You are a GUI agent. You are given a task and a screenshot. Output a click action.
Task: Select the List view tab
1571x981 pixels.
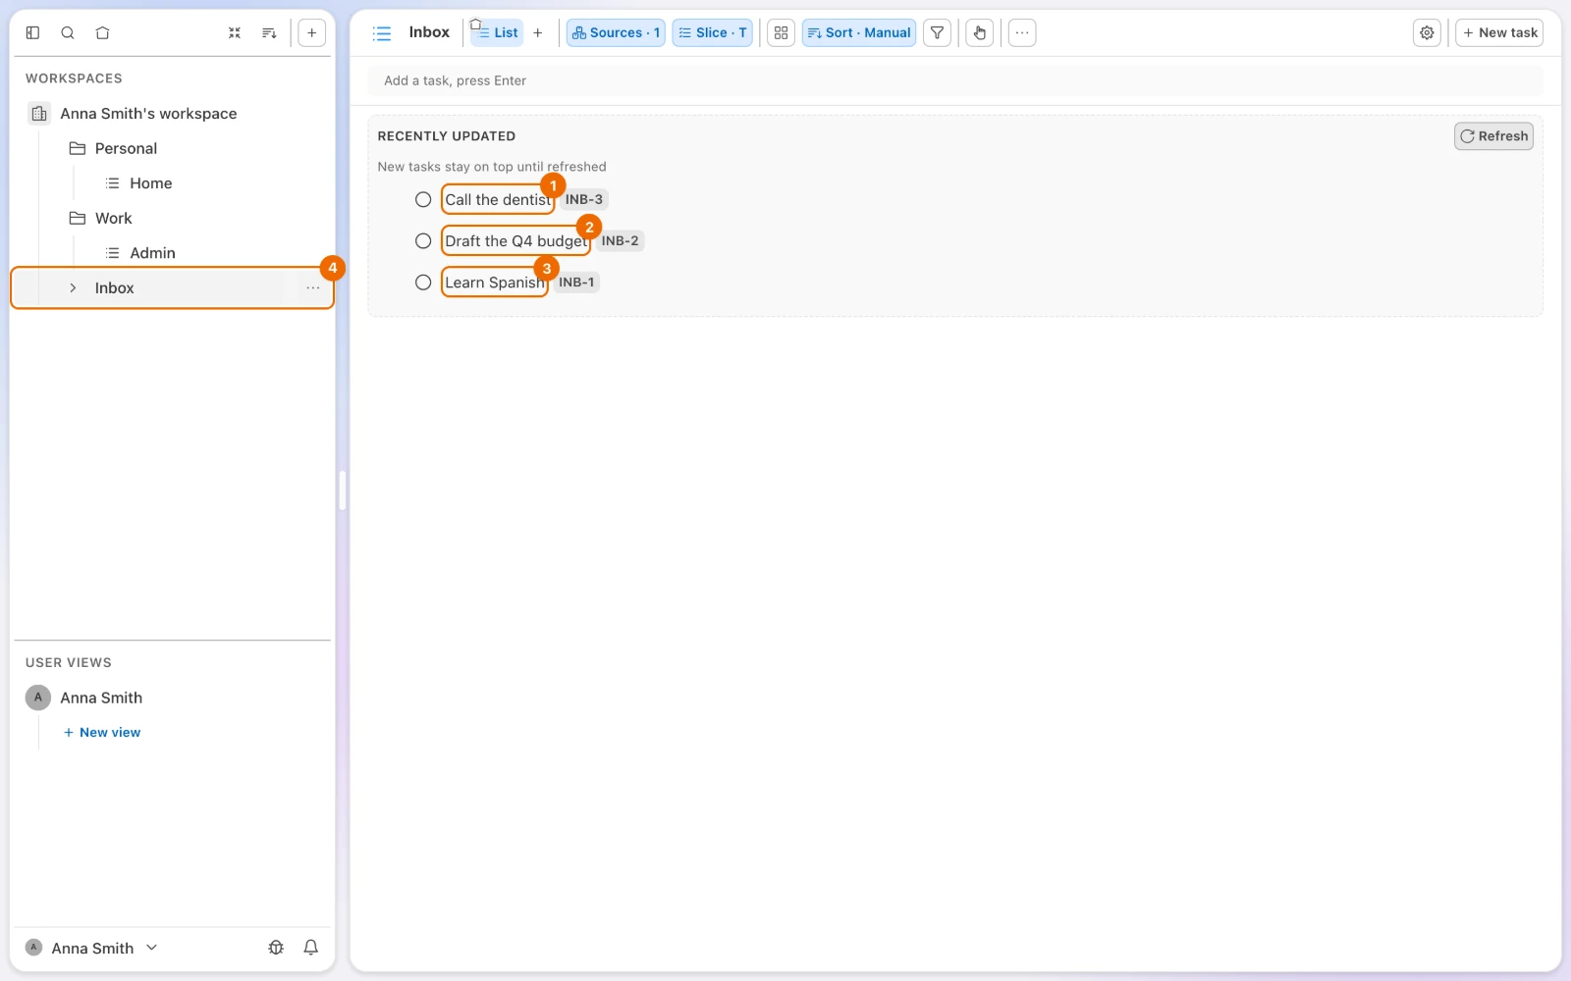click(x=497, y=32)
